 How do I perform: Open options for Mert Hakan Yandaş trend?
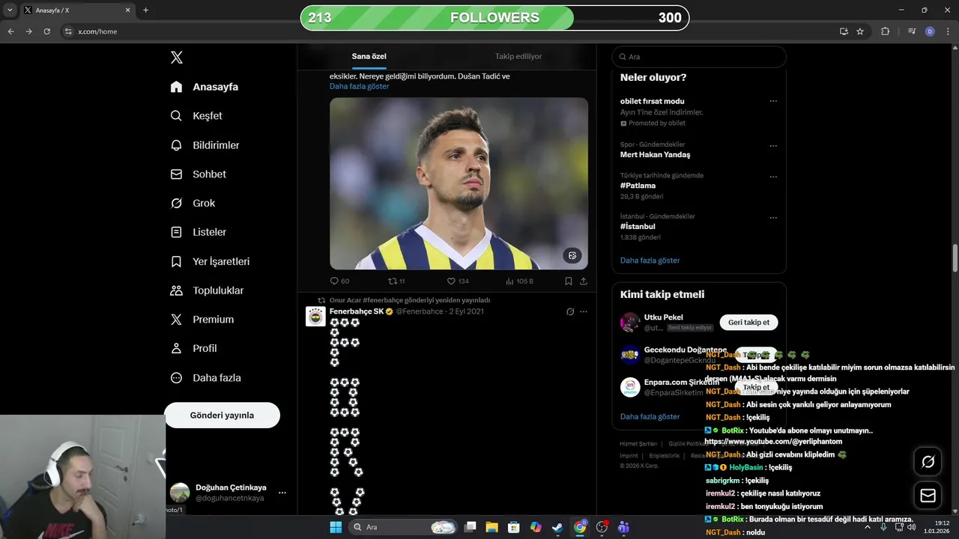[773, 145]
